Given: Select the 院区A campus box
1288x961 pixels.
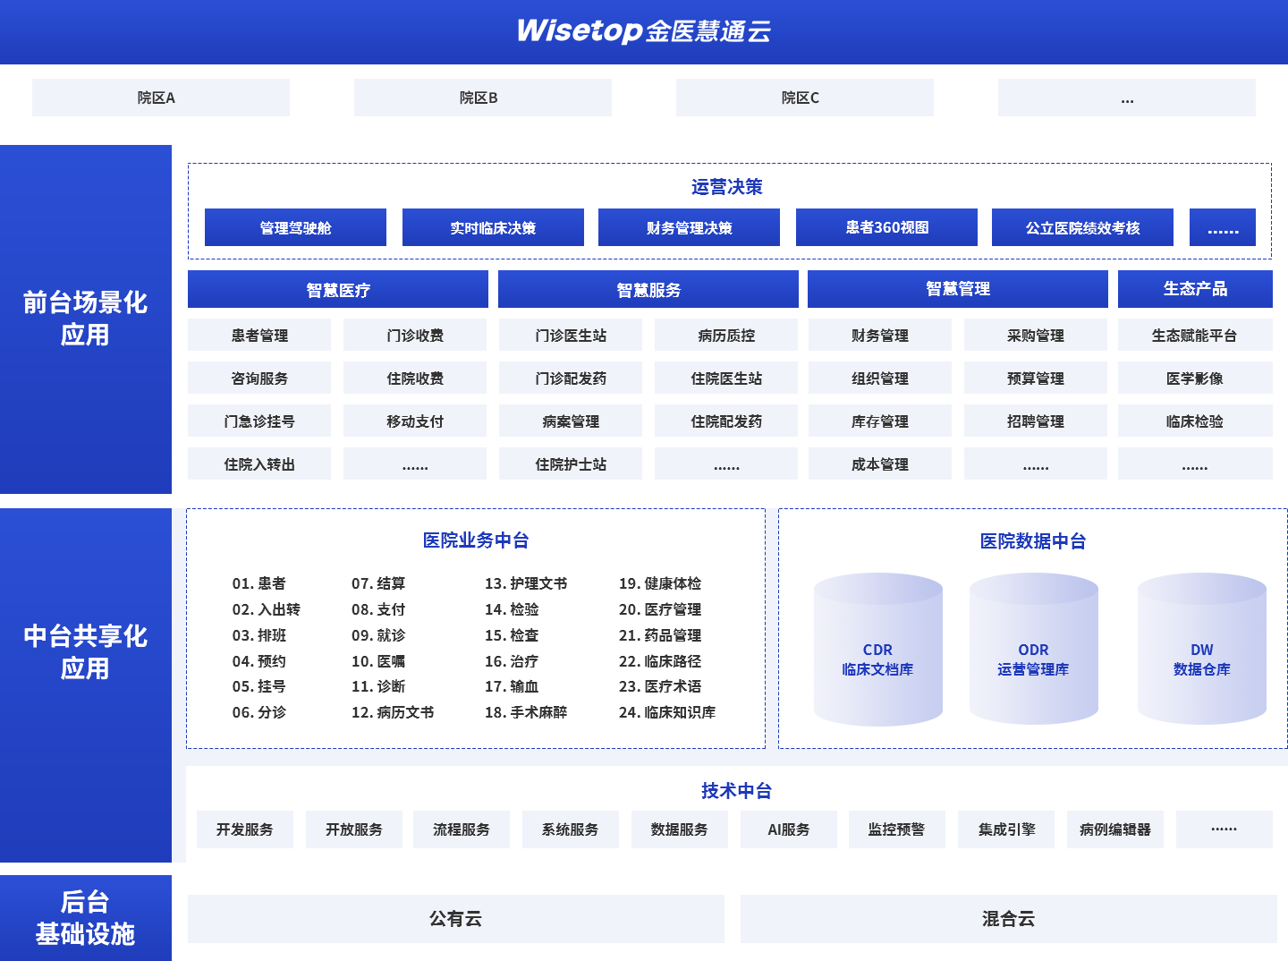Looking at the screenshot, I should pos(161,98).
